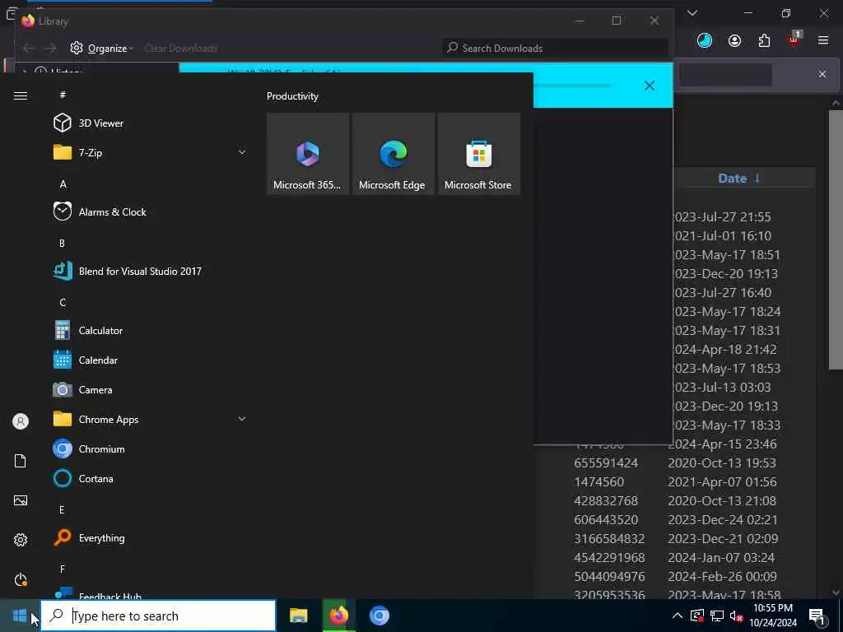Show hidden tray icons chevron
Image resolution: width=843 pixels, height=632 pixels.
678,616
